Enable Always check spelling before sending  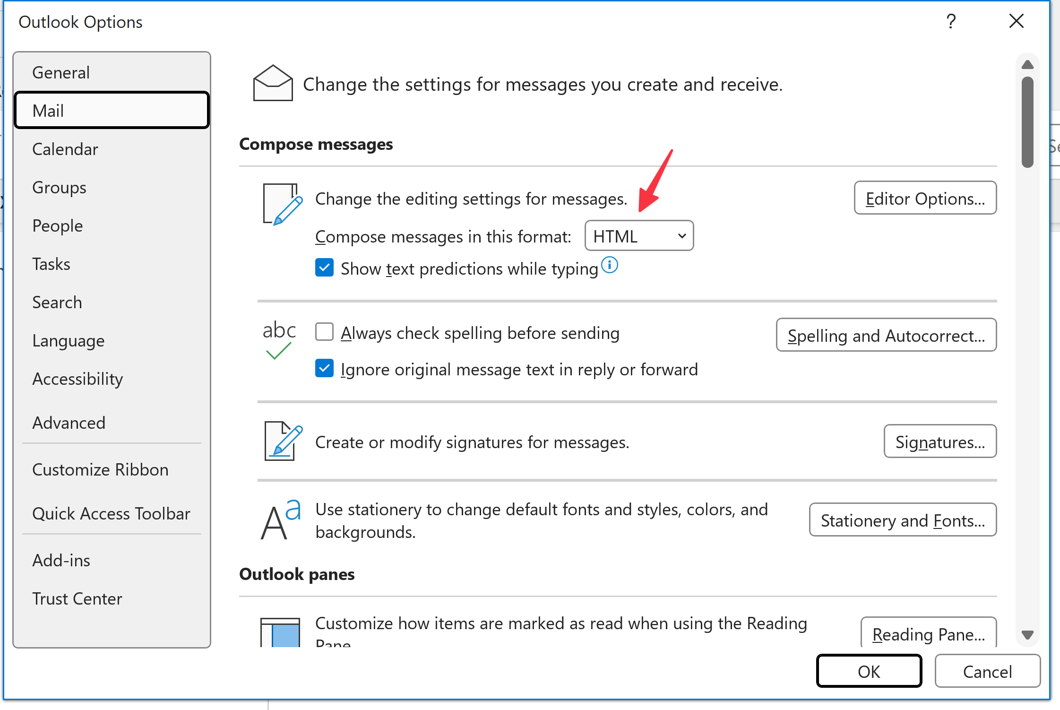pyautogui.click(x=324, y=332)
